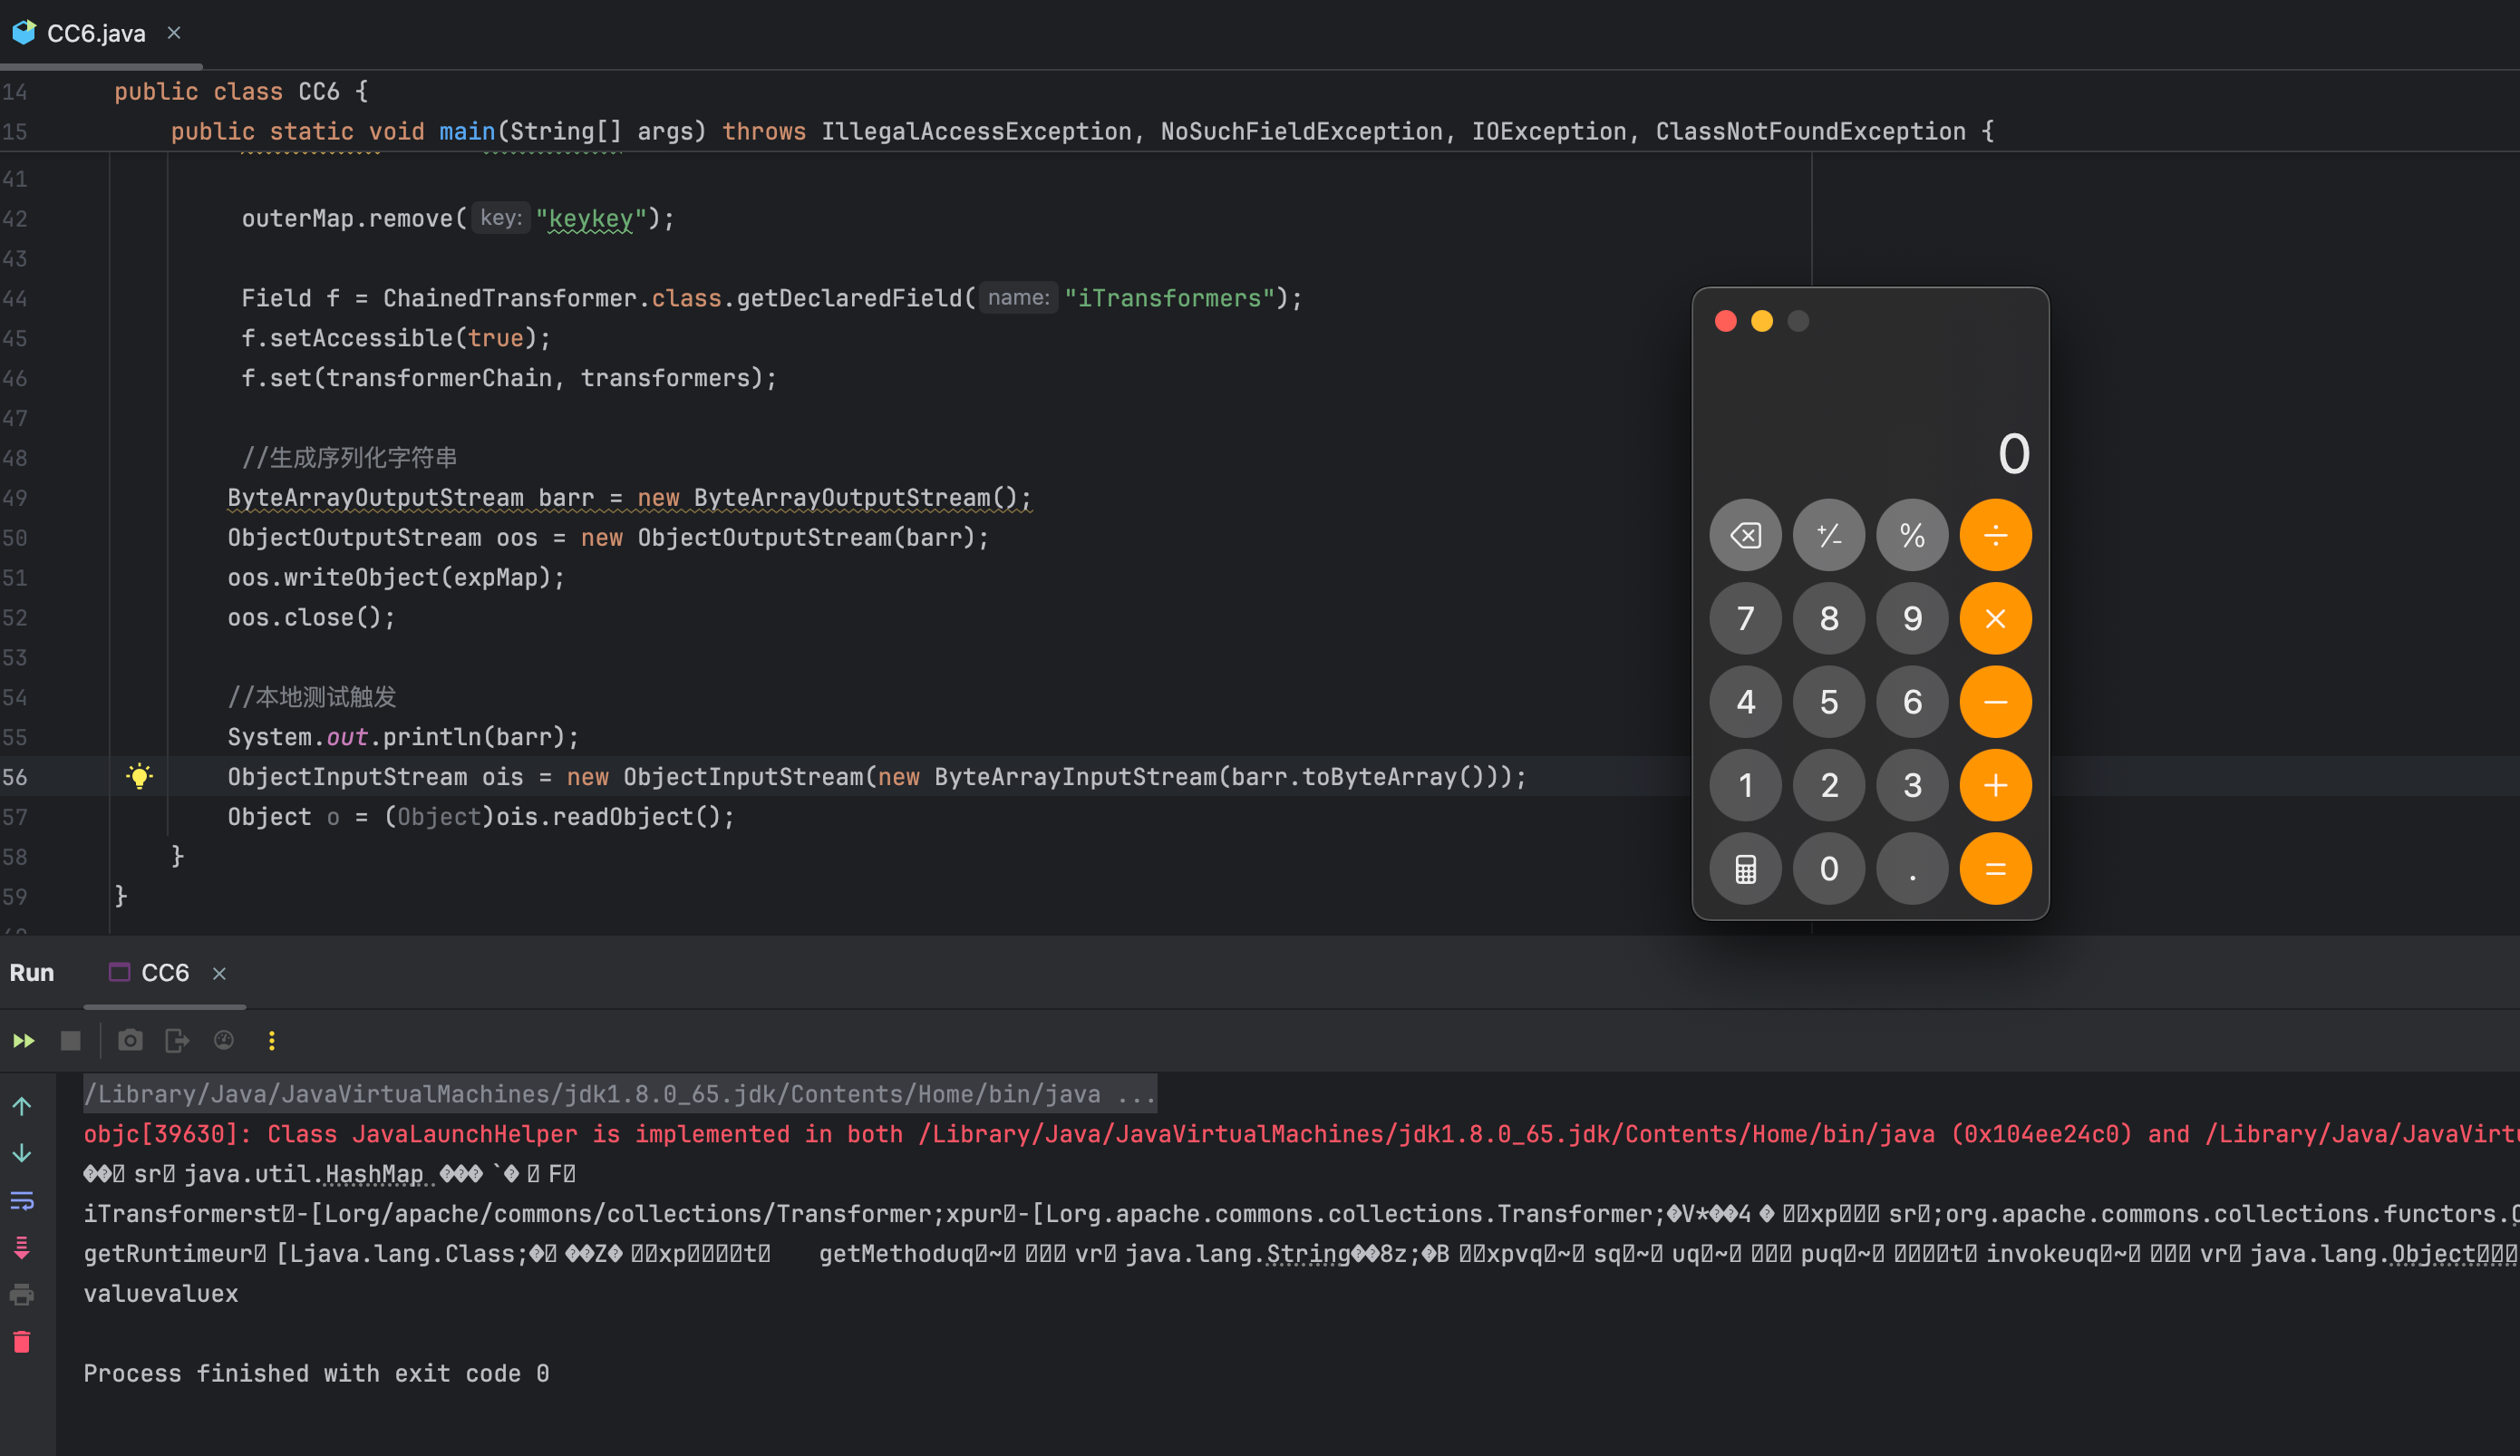Toggle soft-wrap in the console
Screen dimensions: 2520x1456
[x=22, y=1200]
